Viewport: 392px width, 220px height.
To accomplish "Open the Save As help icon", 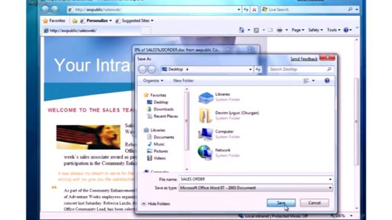I will (326, 81).
